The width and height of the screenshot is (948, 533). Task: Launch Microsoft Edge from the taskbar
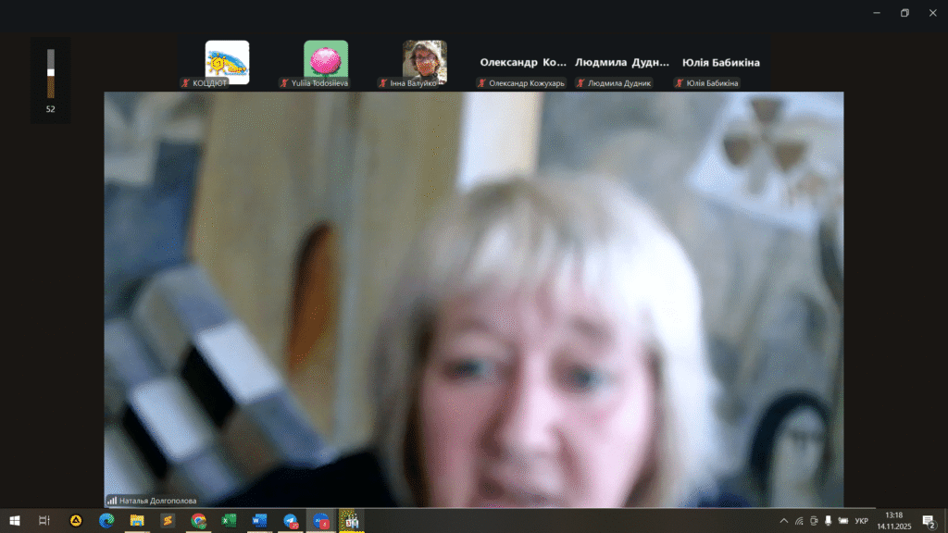pyautogui.click(x=106, y=521)
